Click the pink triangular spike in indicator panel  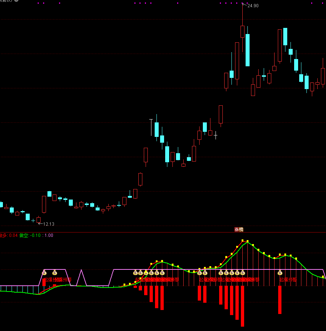pyautogui.click(x=81, y=278)
